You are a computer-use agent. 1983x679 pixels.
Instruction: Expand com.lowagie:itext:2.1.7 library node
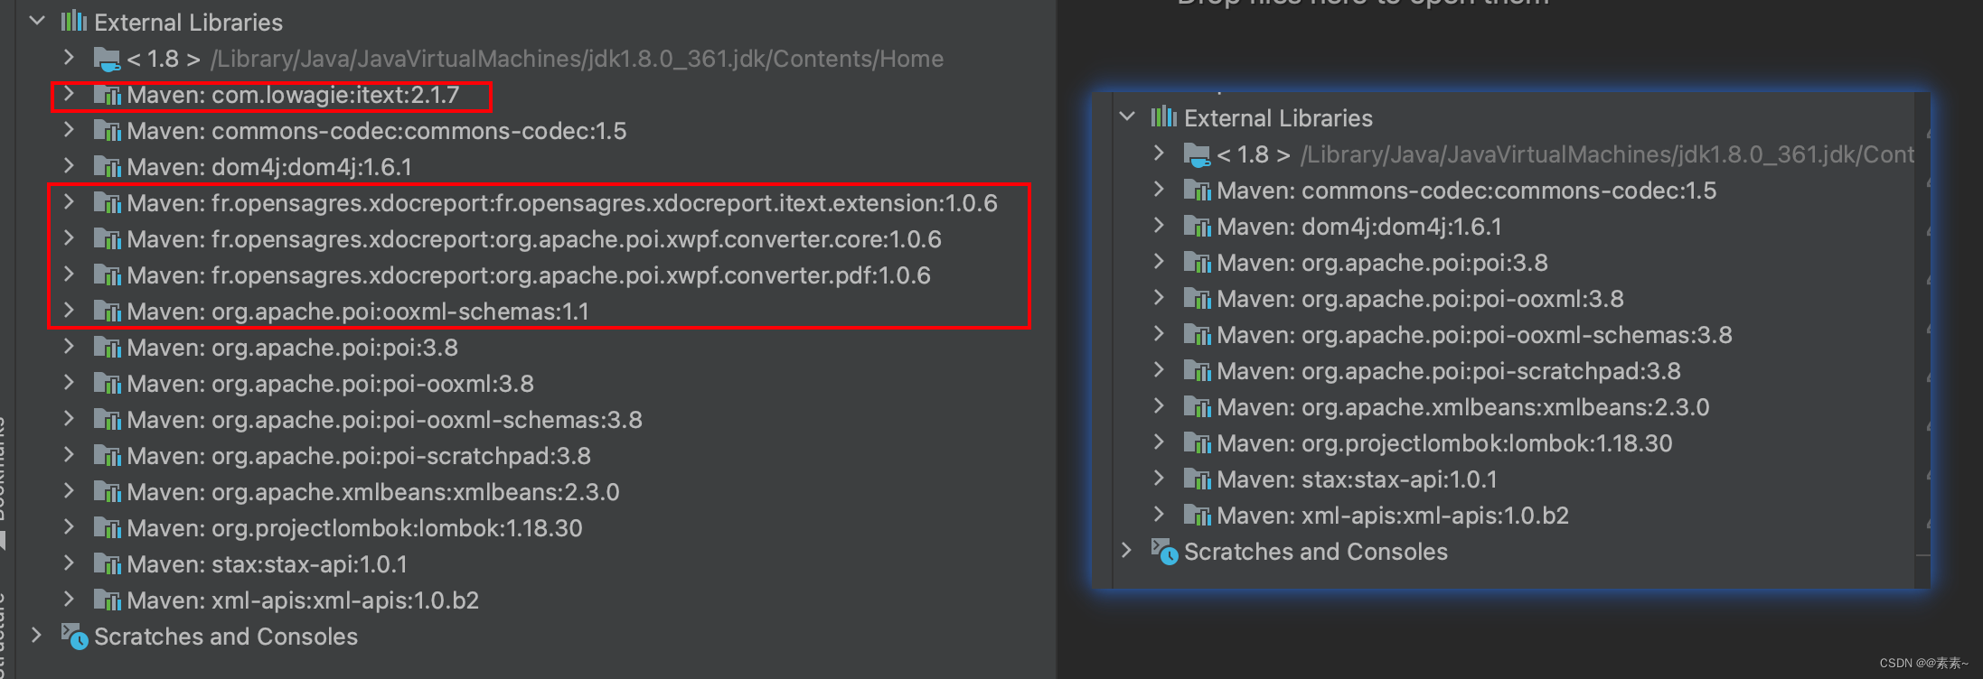coord(69,94)
